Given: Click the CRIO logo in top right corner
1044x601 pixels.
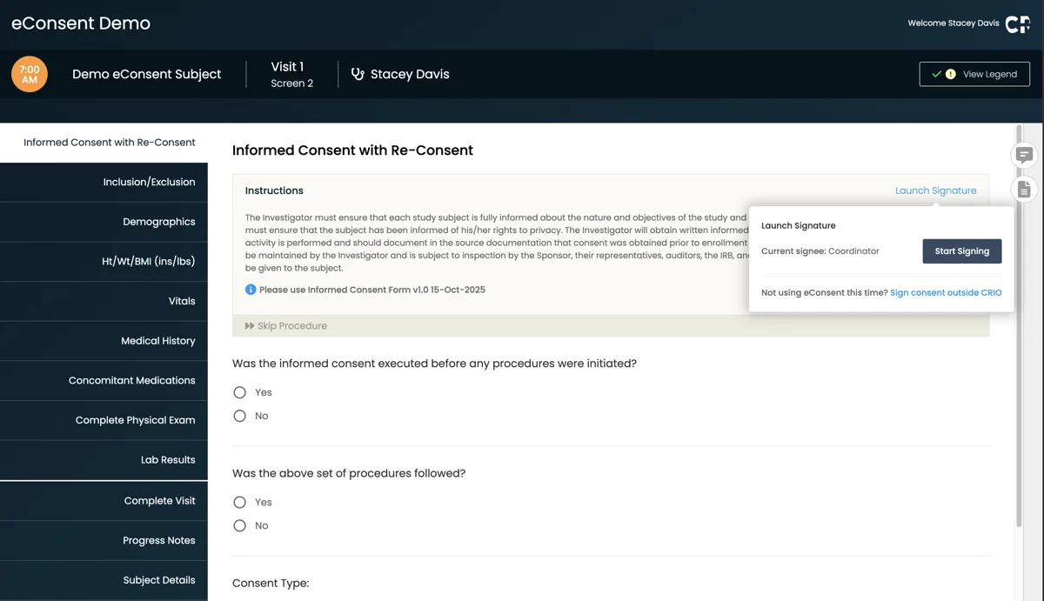Looking at the screenshot, I should click(1016, 23).
